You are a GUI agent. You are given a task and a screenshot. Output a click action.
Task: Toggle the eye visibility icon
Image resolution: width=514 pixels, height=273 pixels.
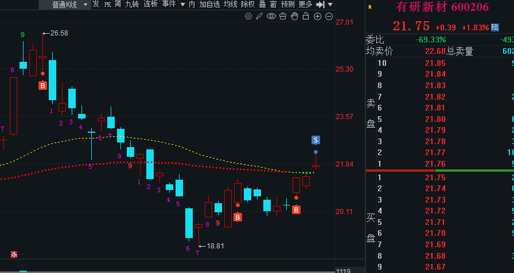(271, 17)
